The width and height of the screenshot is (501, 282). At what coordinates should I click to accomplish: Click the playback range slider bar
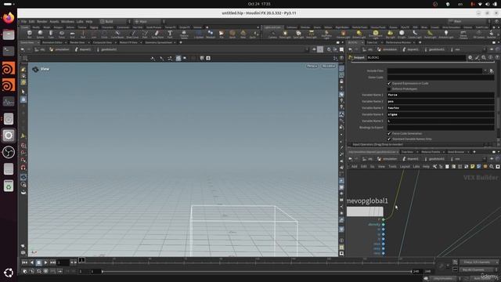[x=257, y=272]
